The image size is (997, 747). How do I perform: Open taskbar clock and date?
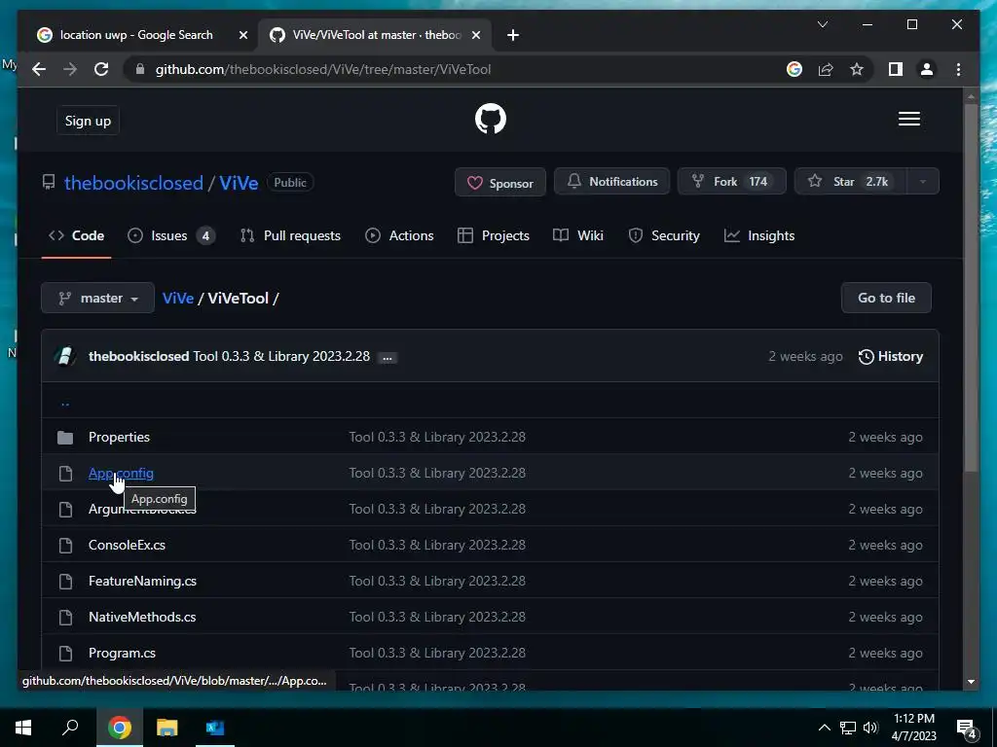point(913,728)
